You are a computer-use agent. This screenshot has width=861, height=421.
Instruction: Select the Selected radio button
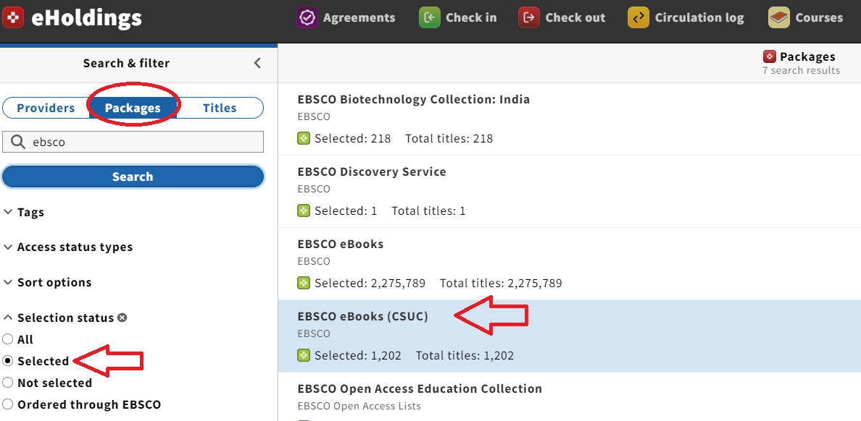pos(8,361)
